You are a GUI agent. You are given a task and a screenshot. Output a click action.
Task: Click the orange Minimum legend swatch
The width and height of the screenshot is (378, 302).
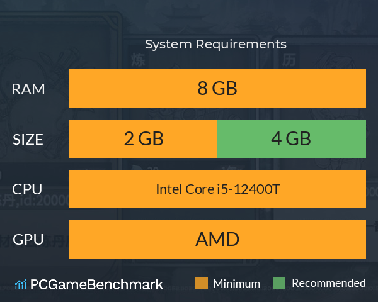[202, 283]
